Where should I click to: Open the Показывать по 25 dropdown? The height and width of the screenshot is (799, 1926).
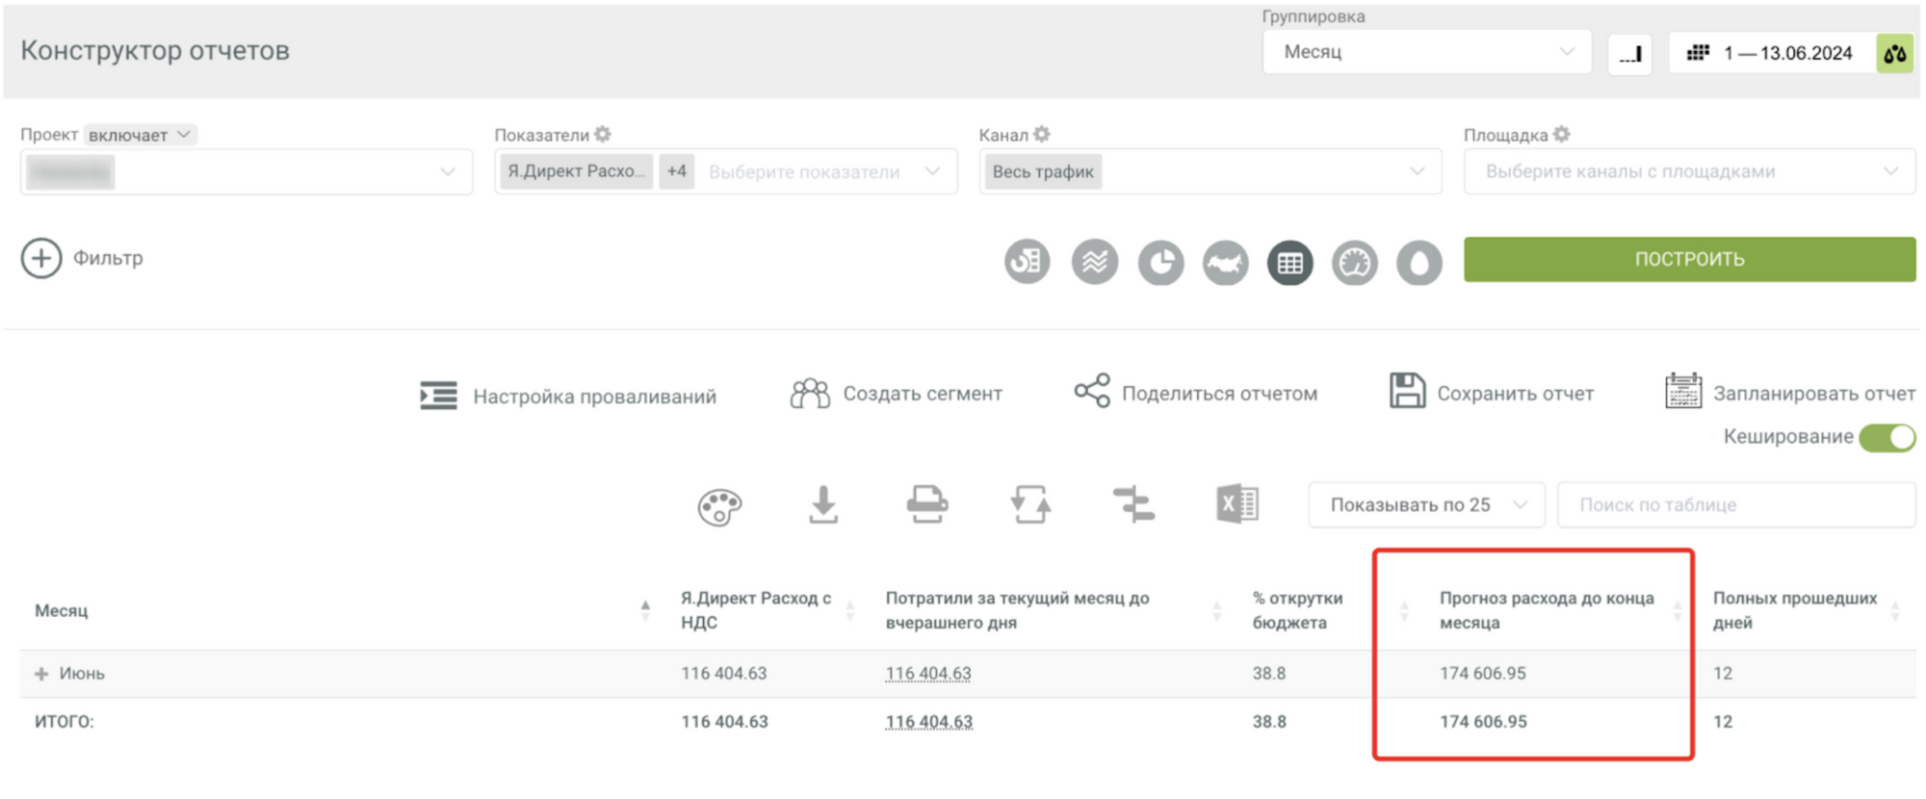click(1426, 504)
